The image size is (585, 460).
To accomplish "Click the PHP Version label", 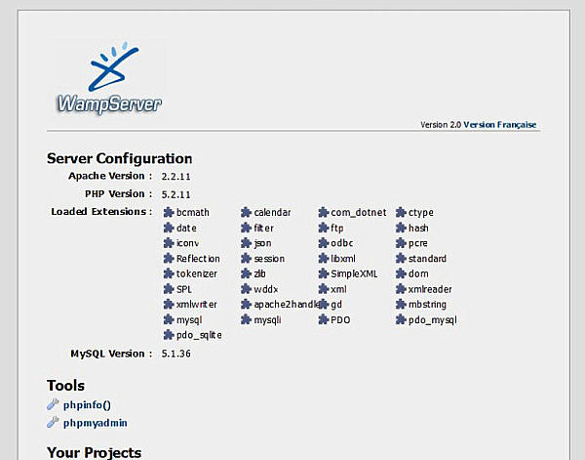I will 119,194.
